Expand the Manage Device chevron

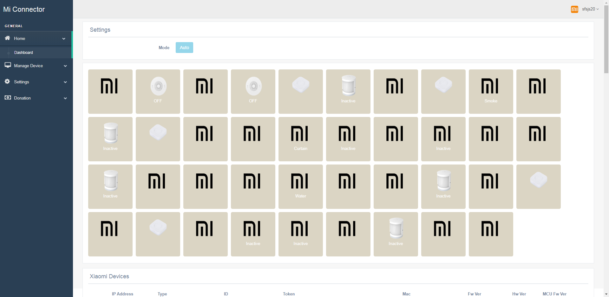click(x=65, y=66)
